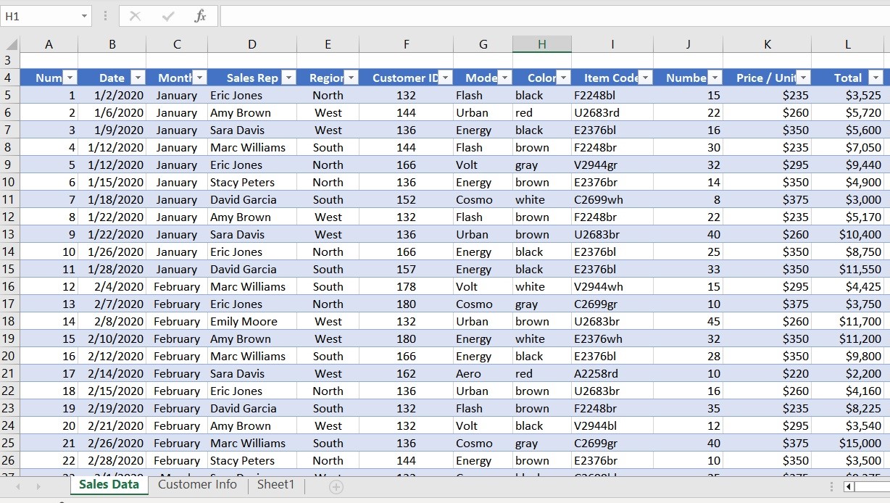Select column A header
This screenshot has height=503, width=890.
click(x=49, y=44)
